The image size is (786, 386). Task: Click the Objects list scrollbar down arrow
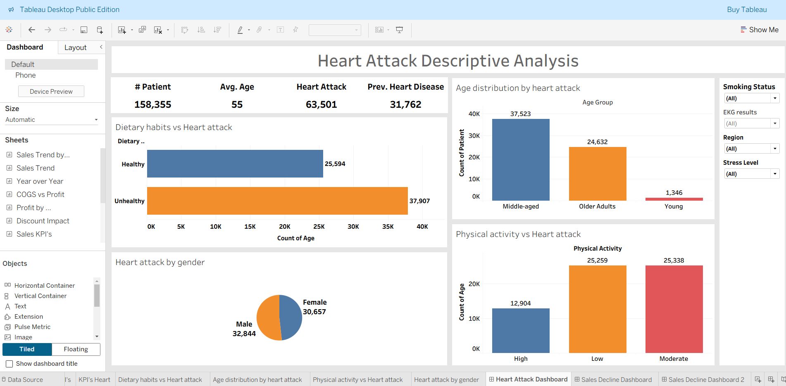coord(97,337)
